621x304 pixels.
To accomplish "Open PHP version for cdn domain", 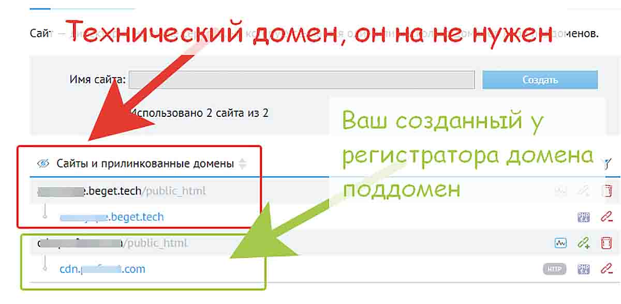I will pos(584,269).
